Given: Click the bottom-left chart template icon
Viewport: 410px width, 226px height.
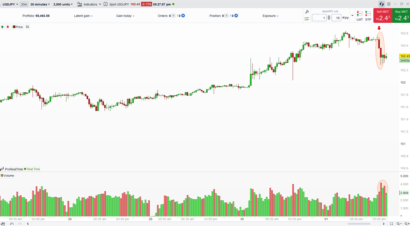Looking at the screenshot, I should coord(2,224).
